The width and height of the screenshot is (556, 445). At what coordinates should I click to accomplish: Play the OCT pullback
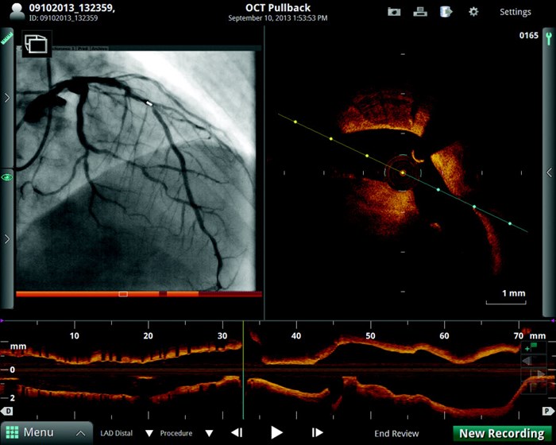tap(276, 432)
